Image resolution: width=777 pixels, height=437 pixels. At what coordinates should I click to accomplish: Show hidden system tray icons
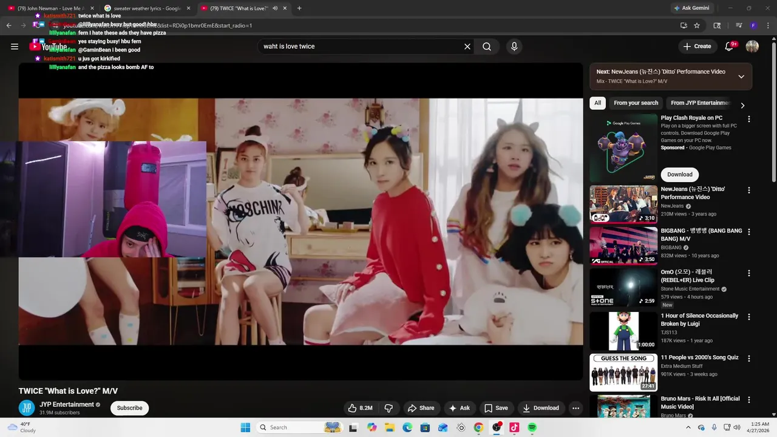tap(688, 427)
